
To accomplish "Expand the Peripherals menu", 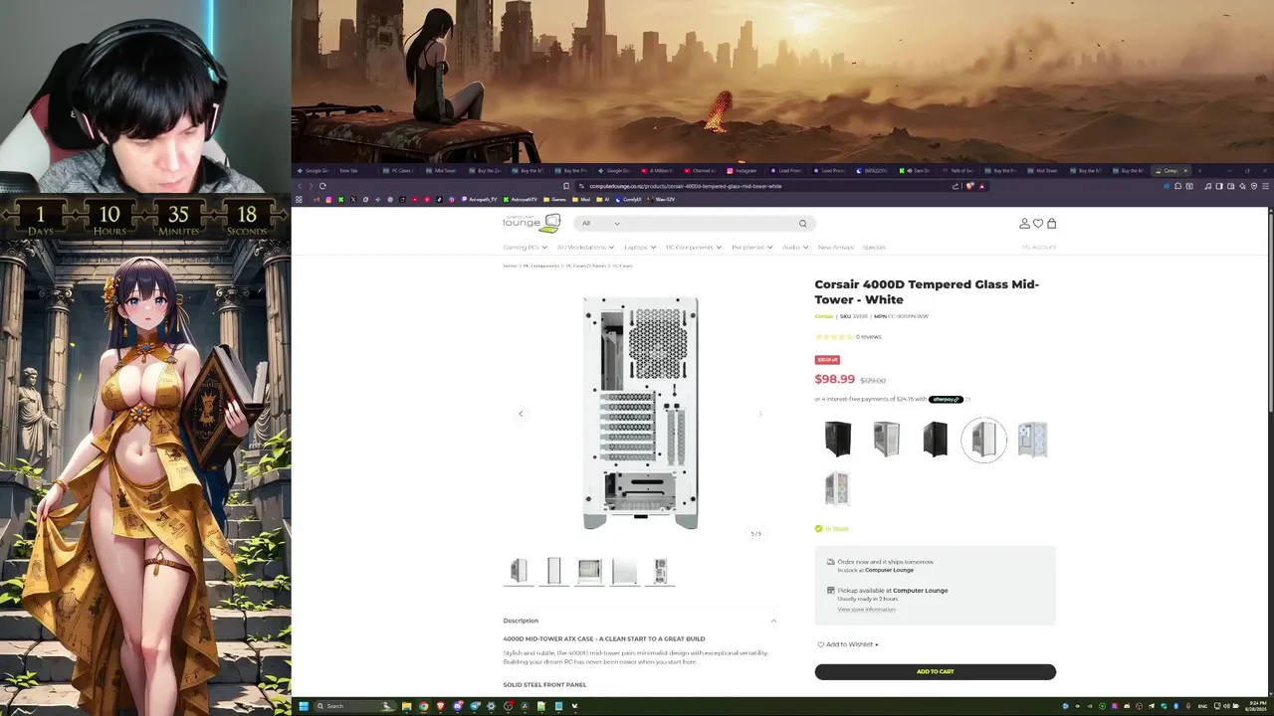I will click(751, 247).
